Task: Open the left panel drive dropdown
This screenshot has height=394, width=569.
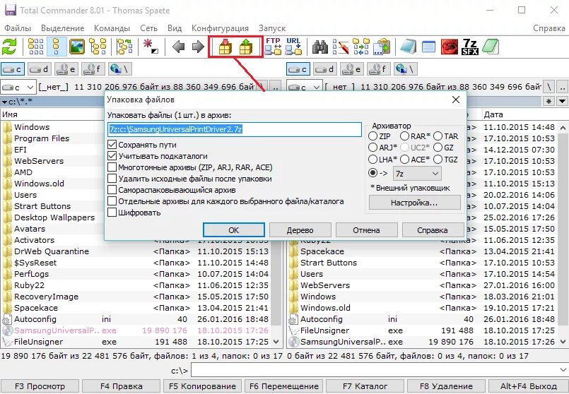Action: click(x=18, y=88)
